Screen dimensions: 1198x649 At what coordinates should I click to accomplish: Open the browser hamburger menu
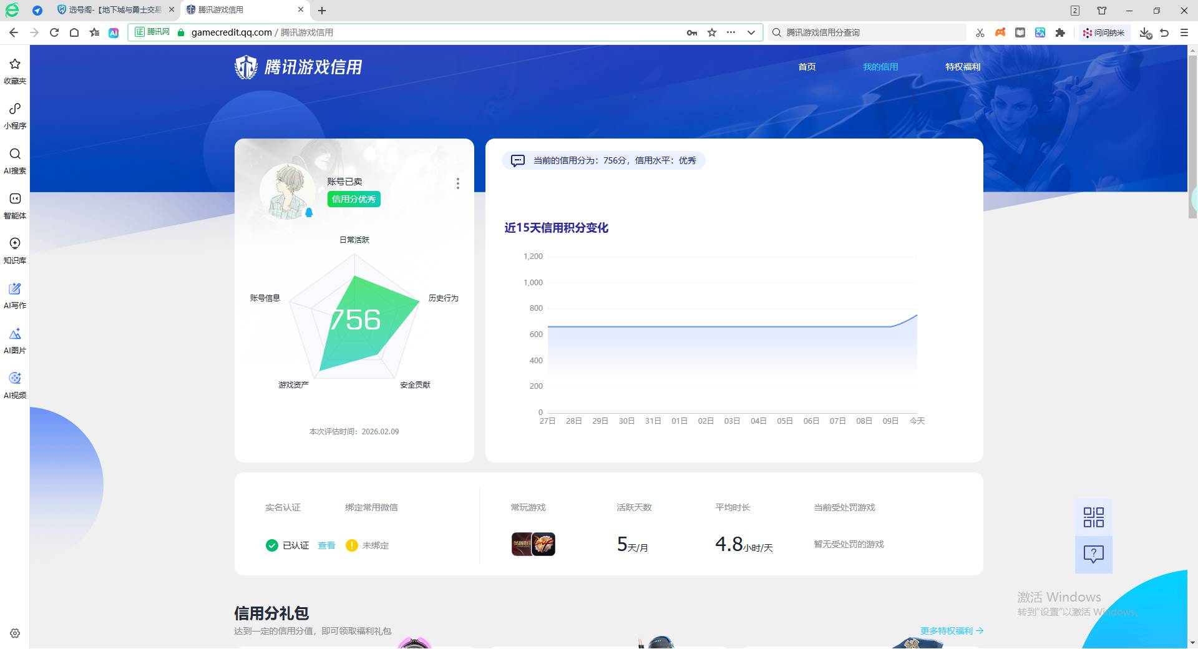point(1184,32)
